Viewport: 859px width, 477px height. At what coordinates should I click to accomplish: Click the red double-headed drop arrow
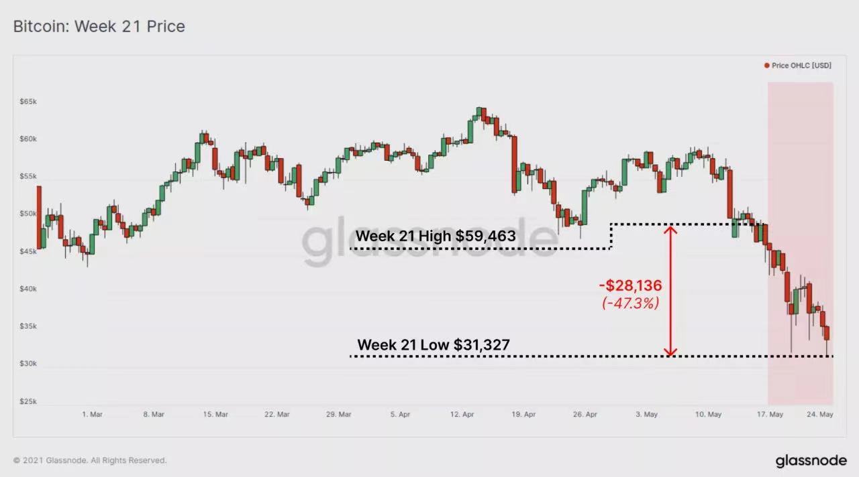click(670, 289)
